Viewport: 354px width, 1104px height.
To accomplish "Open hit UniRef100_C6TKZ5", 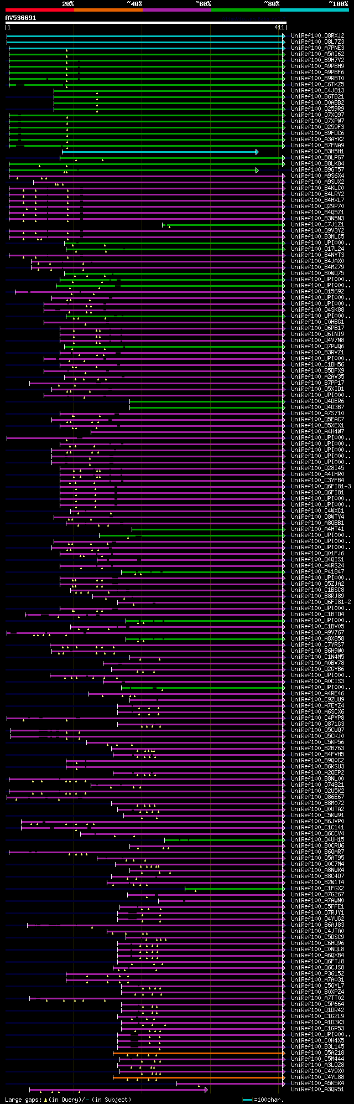I will (317, 85).
